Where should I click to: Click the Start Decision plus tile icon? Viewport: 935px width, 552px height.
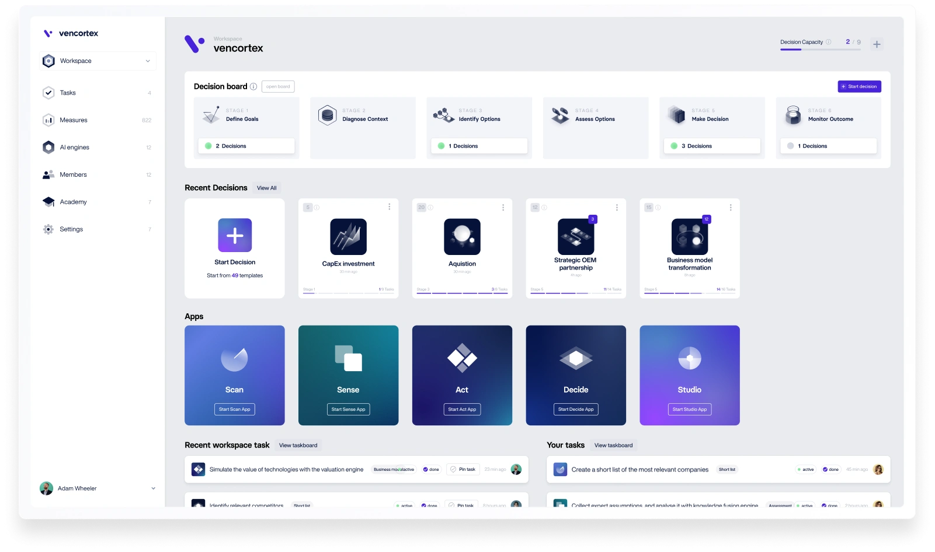[x=235, y=235]
